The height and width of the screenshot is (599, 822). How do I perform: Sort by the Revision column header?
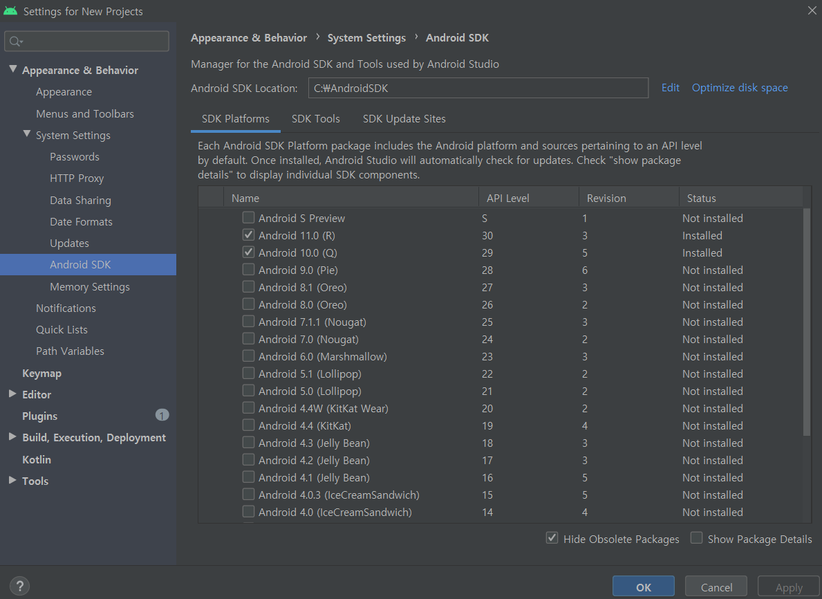tap(628, 198)
